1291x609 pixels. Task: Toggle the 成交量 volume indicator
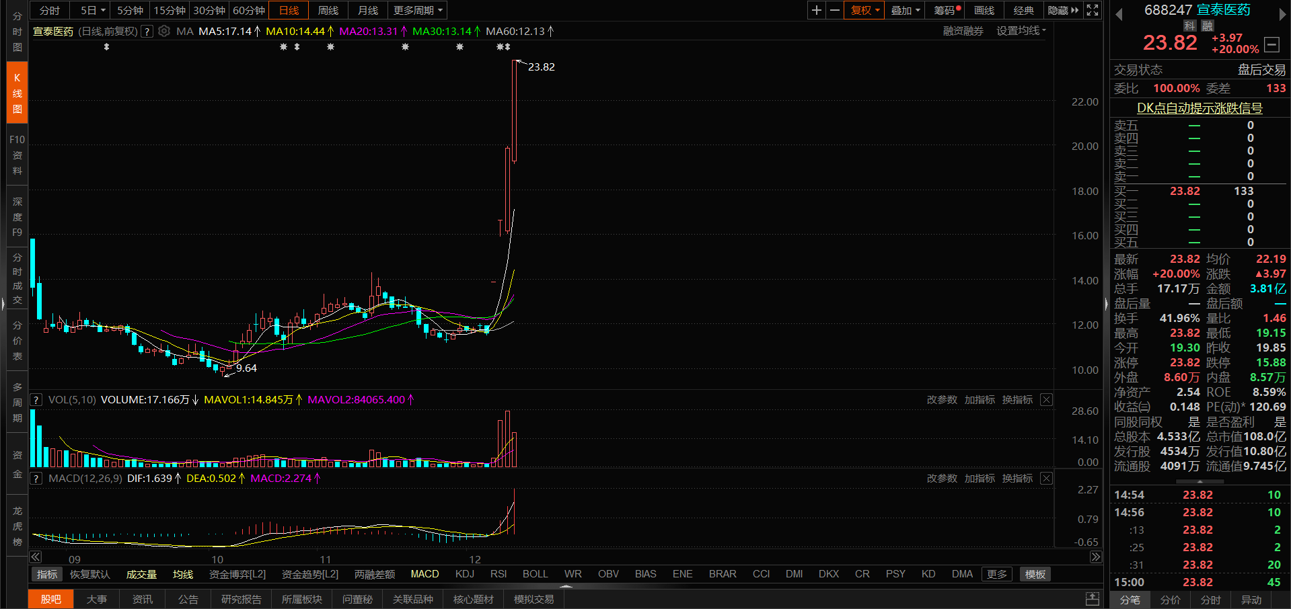point(141,574)
